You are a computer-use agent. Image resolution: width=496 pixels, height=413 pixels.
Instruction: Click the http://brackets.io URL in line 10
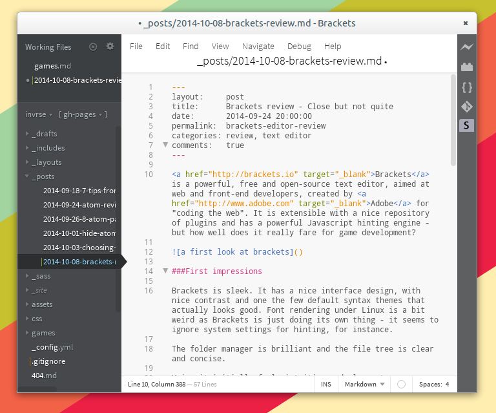coord(253,175)
